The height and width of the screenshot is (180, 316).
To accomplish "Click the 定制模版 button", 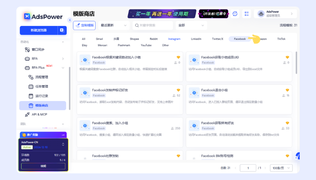I will click(x=84, y=25).
